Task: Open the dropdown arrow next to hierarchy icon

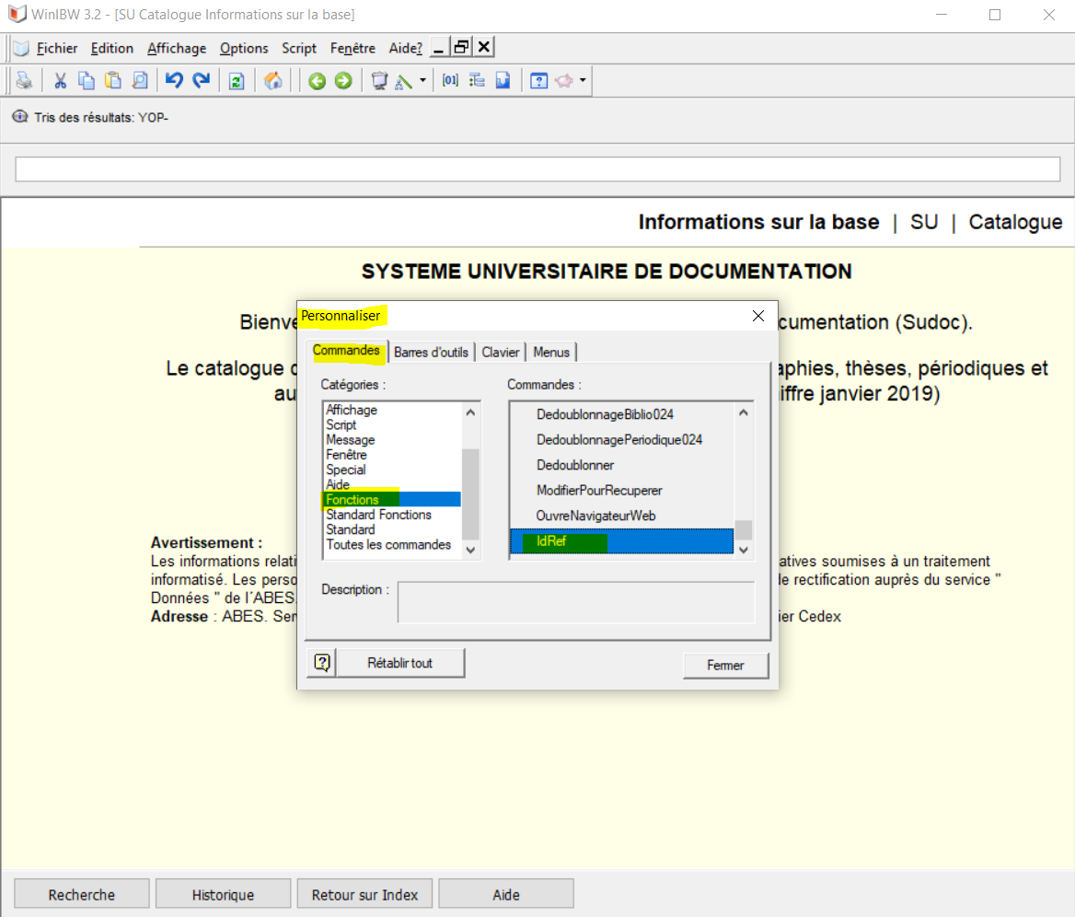Action: 422,81
